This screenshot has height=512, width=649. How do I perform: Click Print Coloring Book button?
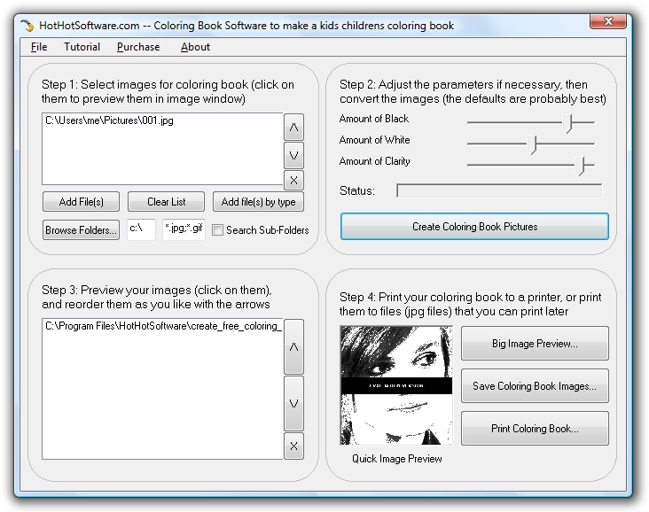(535, 429)
